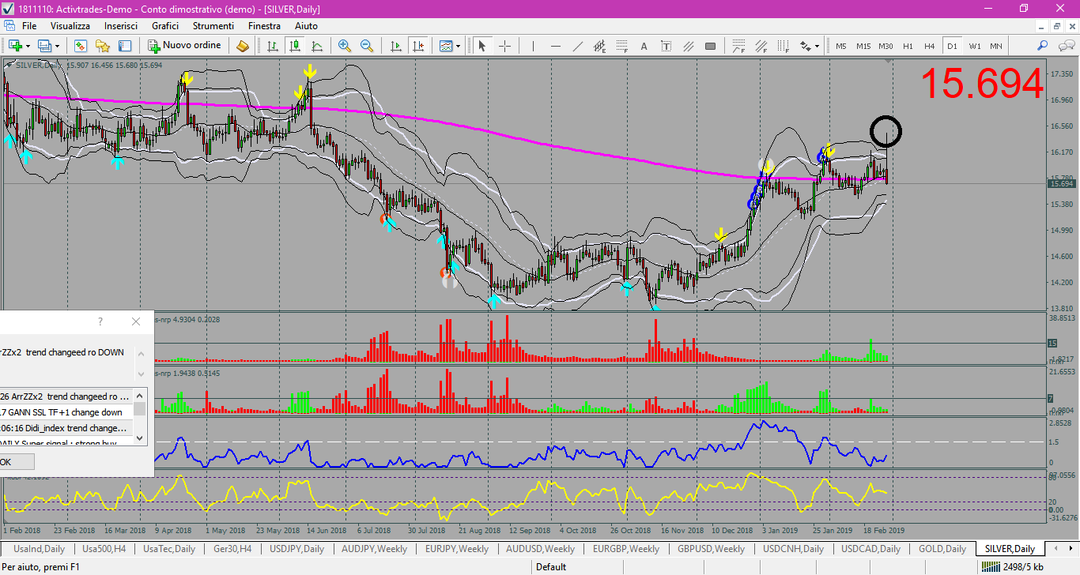Open the Finestra menu

[264, 26]
